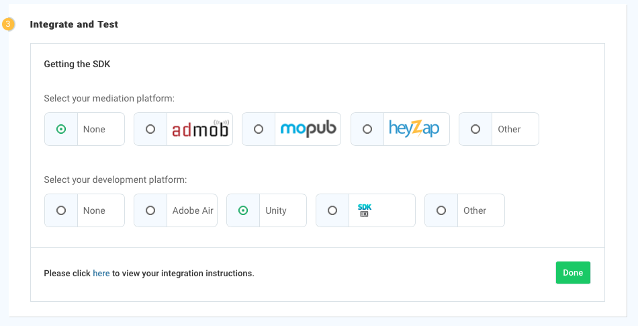This screenshot has width=638, height=326.
Task: Choose Other as development platform radio
Action: pyautogui.click(x=441, y=210)
